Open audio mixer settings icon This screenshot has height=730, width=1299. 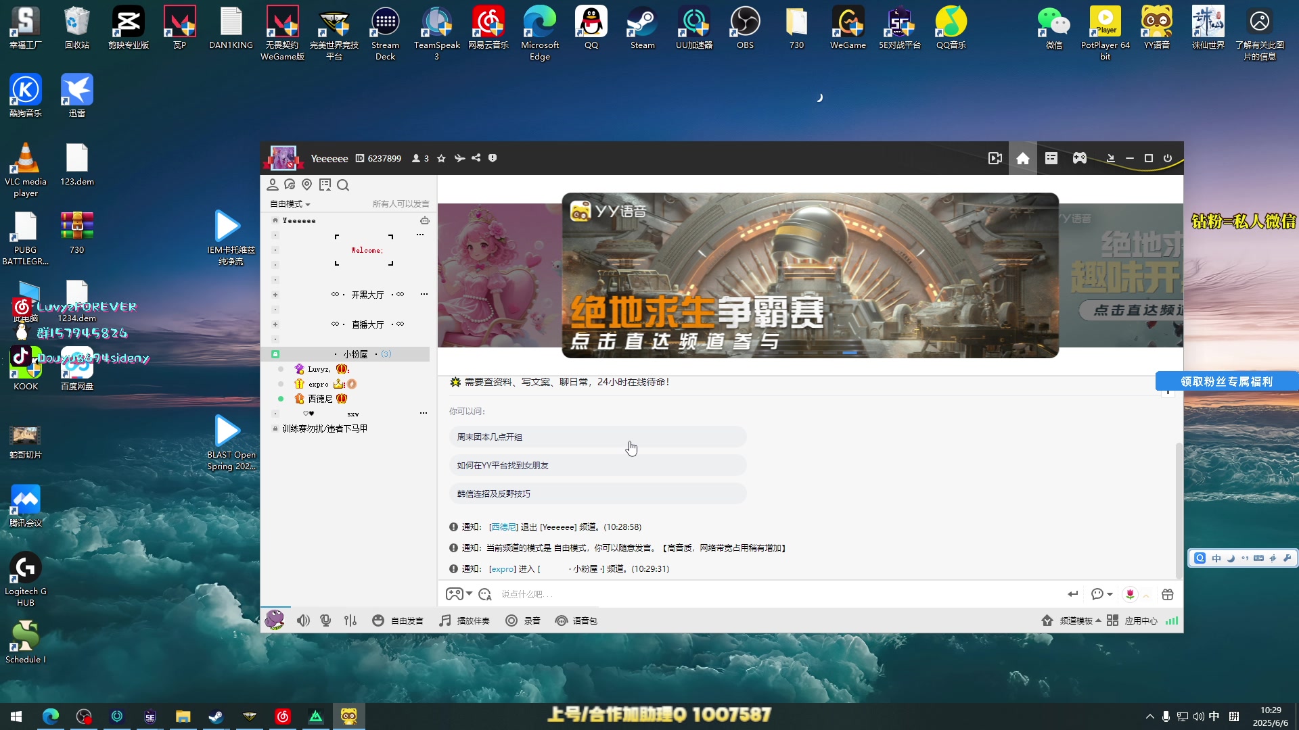pos(350,620)
